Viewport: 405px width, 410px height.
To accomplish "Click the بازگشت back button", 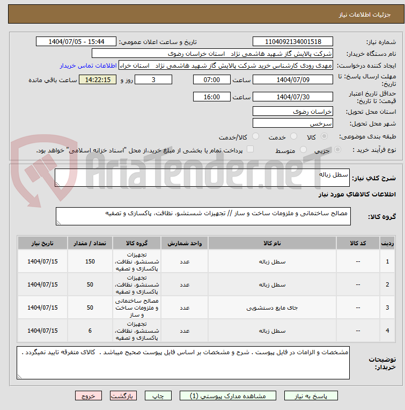I will point(123,396).
